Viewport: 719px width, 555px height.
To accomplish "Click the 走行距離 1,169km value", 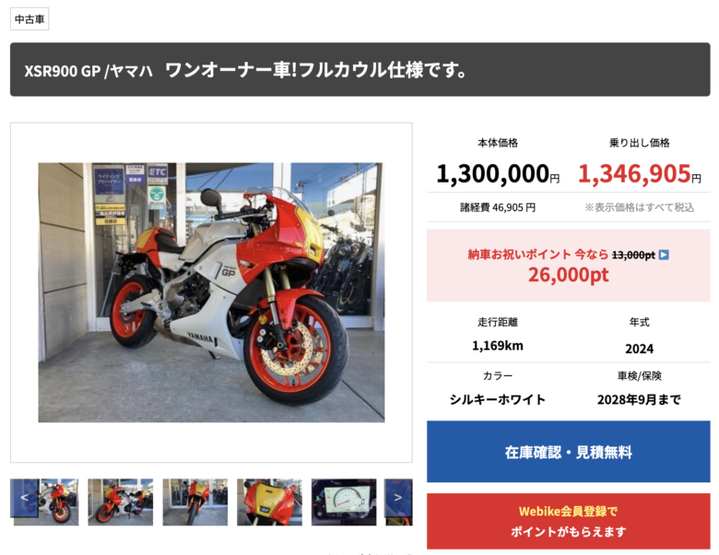I will click(x=498, y=346).
